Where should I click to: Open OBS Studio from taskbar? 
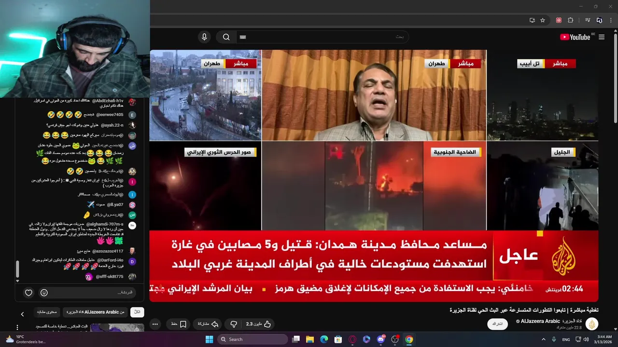(395, 339)
